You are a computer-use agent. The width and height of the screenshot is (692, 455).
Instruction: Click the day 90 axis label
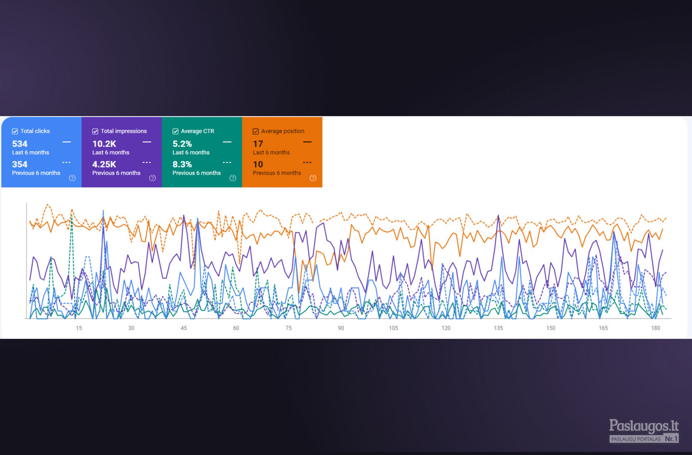pos(341,328)
